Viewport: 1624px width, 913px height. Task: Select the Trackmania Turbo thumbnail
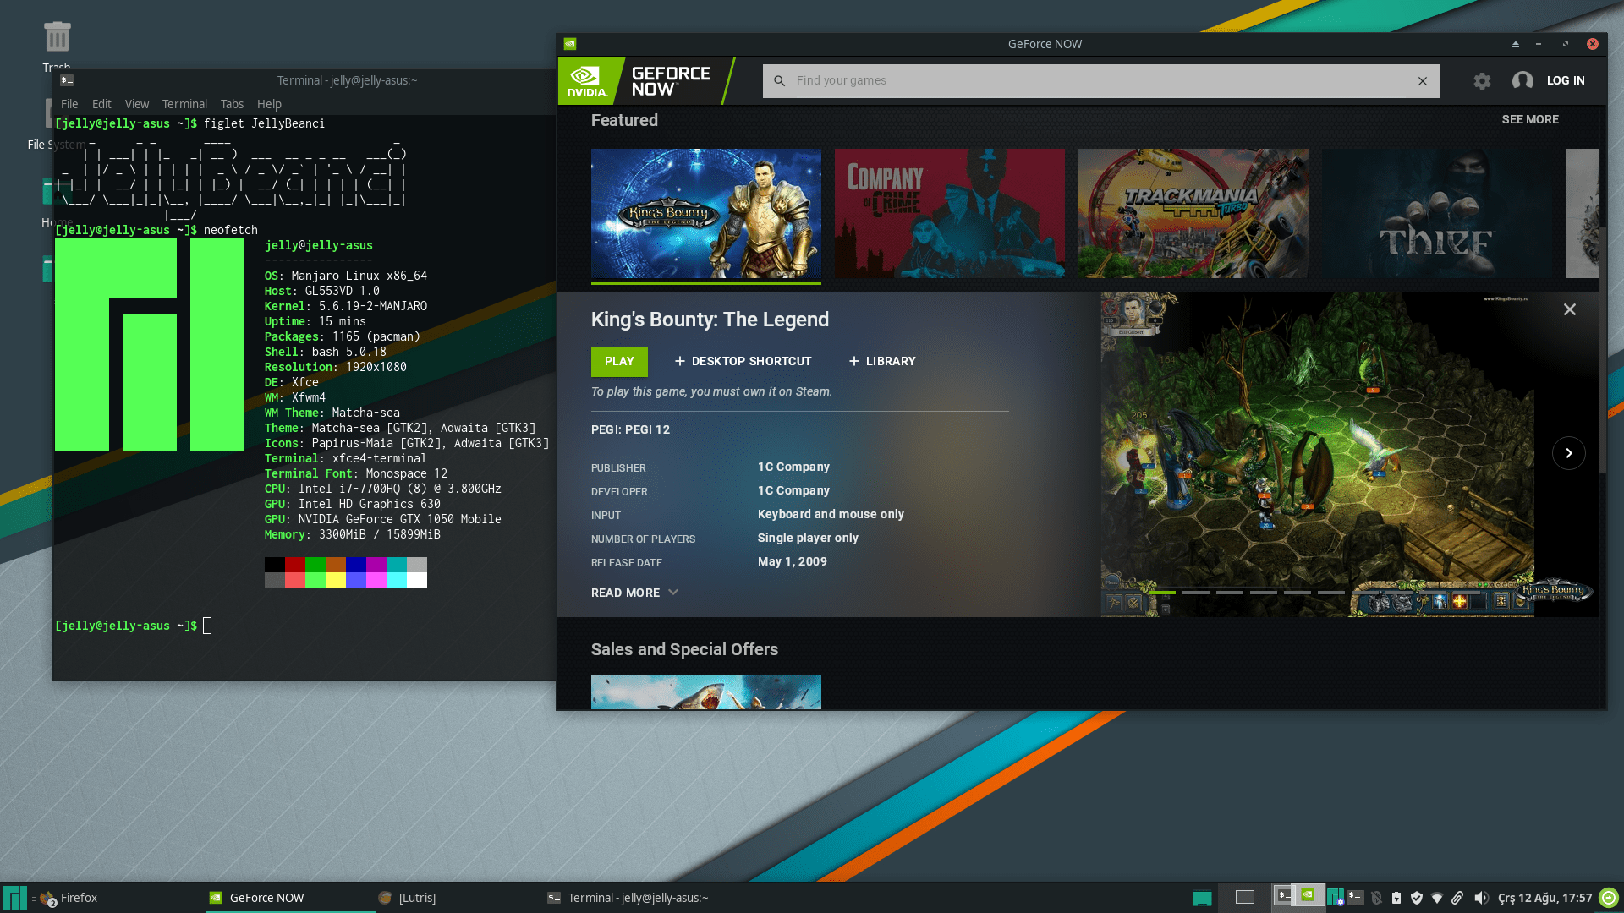coord(1193,213)
